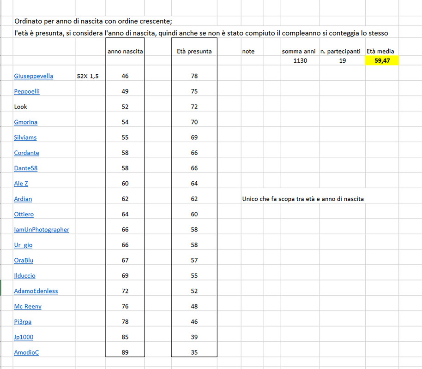Follow the Silviams hyperlink
Image resolution: width=422 pixels, height=369 pixels.
[x=25, y=137]
